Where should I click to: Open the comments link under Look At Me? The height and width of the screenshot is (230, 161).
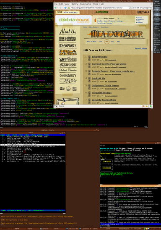pyautogui.click(x=112, y=82)
